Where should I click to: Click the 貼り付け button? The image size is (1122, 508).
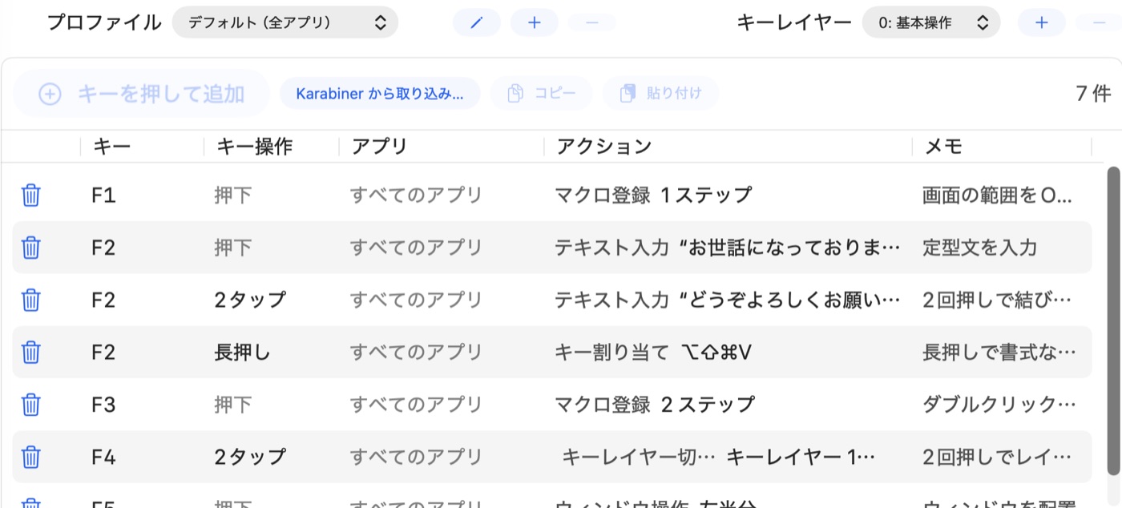click(661, 94)
